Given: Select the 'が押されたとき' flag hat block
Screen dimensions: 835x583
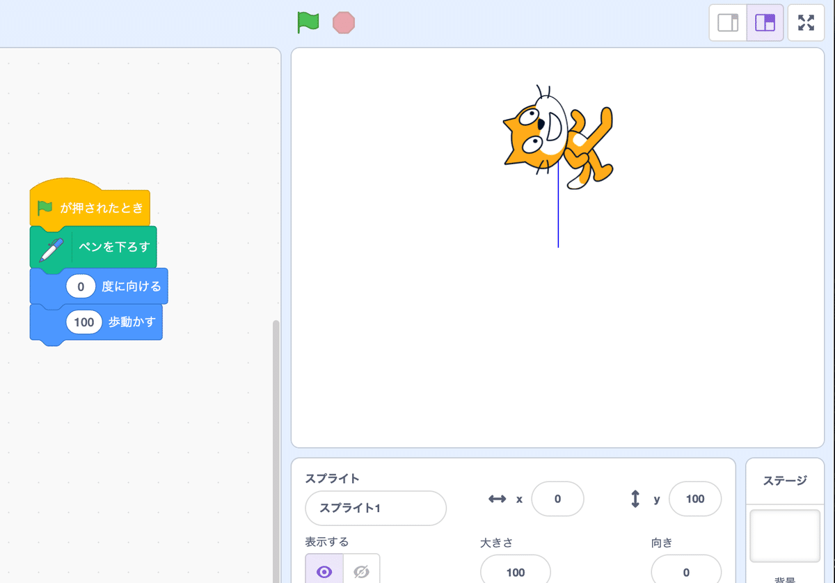Looking at the screenshot, I should tap(90, 202).
